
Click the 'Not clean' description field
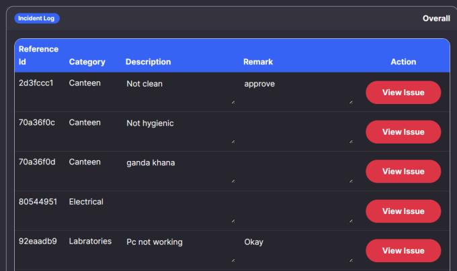point(179,92)
